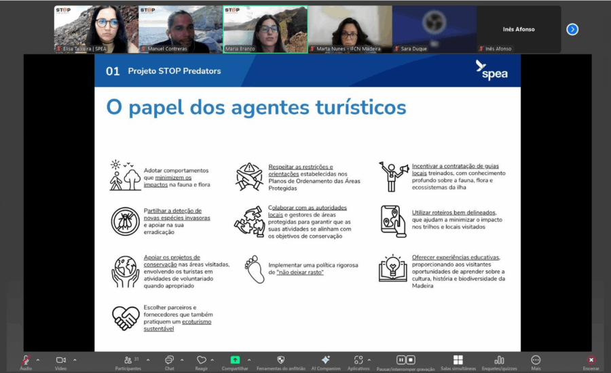
Task: Open Enquetes/quizzes polls
Action: click(499, 360)
